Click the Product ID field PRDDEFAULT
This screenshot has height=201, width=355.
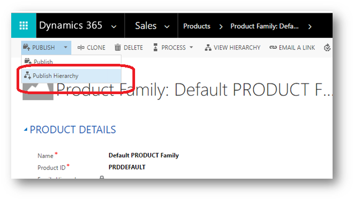point(127,167)
